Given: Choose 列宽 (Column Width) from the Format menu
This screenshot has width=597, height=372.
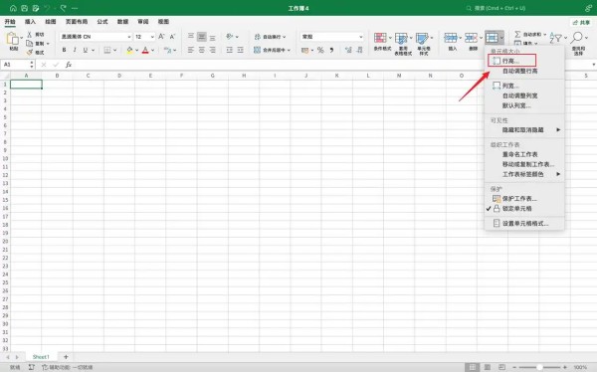Looking at the screenshot, I should pyautogui.click(x=510, y=86).
